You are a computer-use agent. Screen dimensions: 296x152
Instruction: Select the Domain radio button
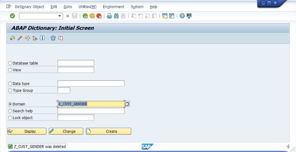[x=10, y=104]
